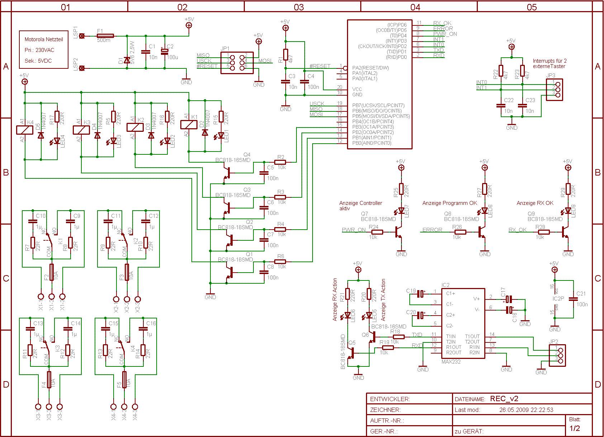This screenshot has width=604, height=437.
Task: Click the X1-1 terminal pad
Action: 41,297
